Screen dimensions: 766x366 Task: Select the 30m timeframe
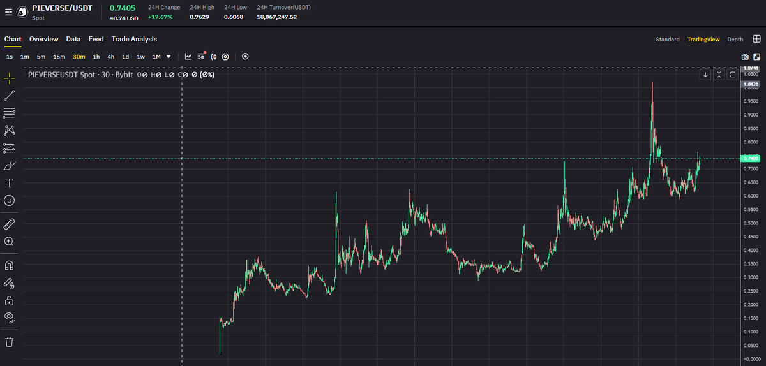[79, 57]
